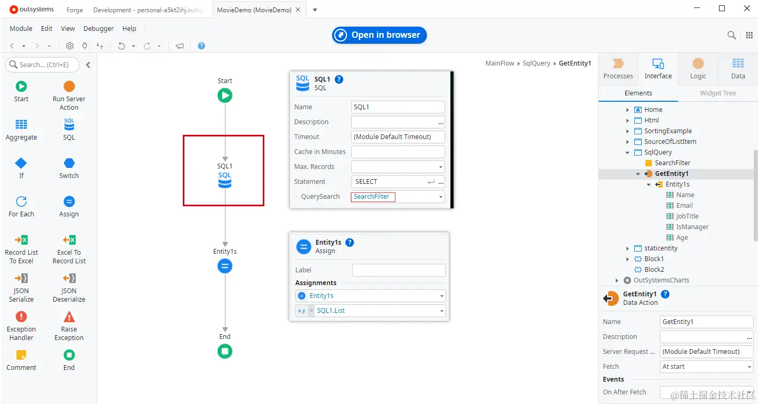759x404 pixels.
Task: Click the SQL1 Name input field
Action: point(398,107)
